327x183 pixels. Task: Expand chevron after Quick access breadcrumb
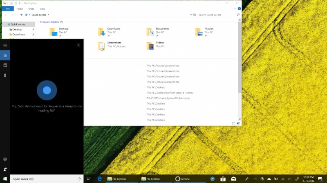48,15
